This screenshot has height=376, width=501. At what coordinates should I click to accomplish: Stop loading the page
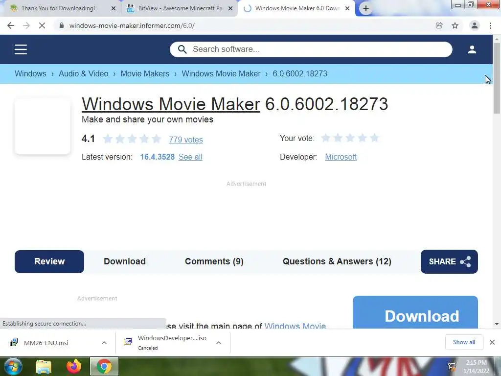pos(42,25)
